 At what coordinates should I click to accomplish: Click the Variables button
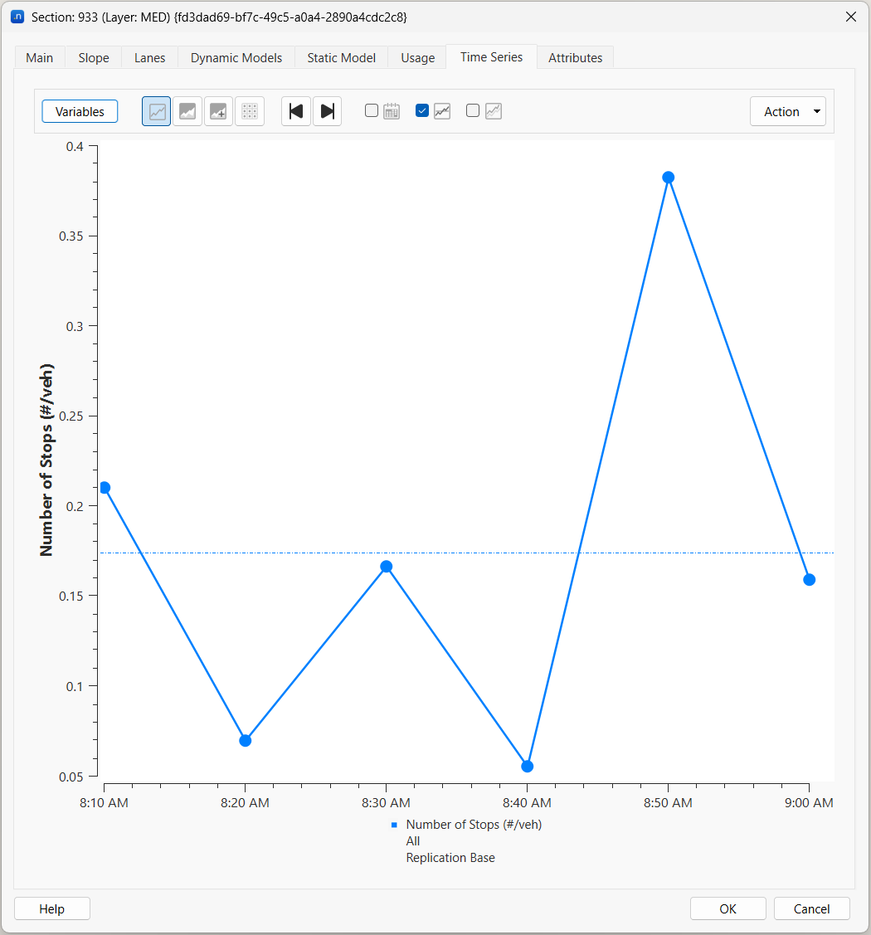80,111
